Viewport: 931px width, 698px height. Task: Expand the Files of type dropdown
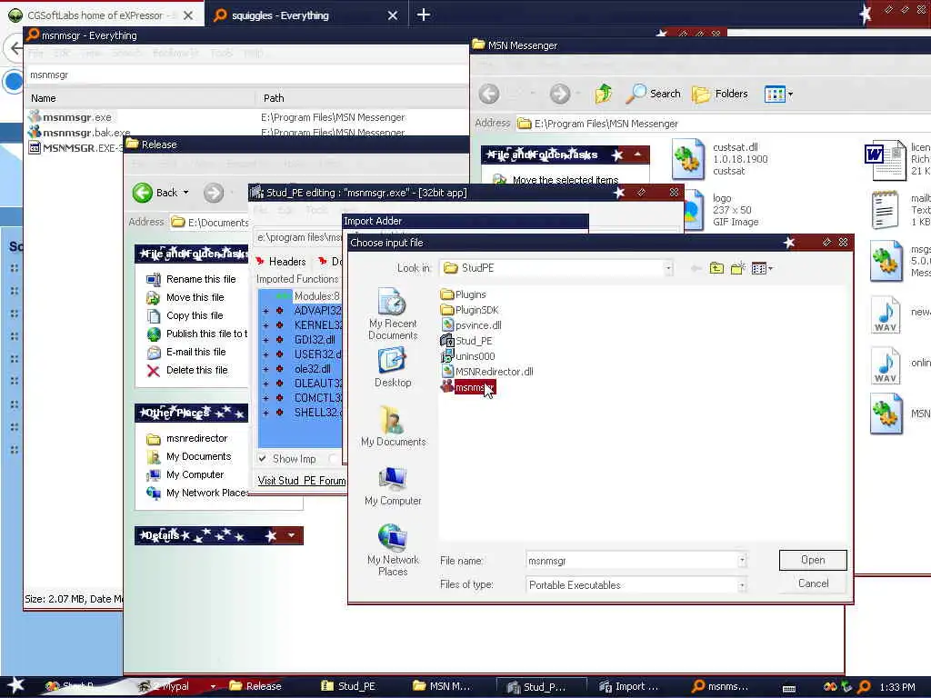742,585
